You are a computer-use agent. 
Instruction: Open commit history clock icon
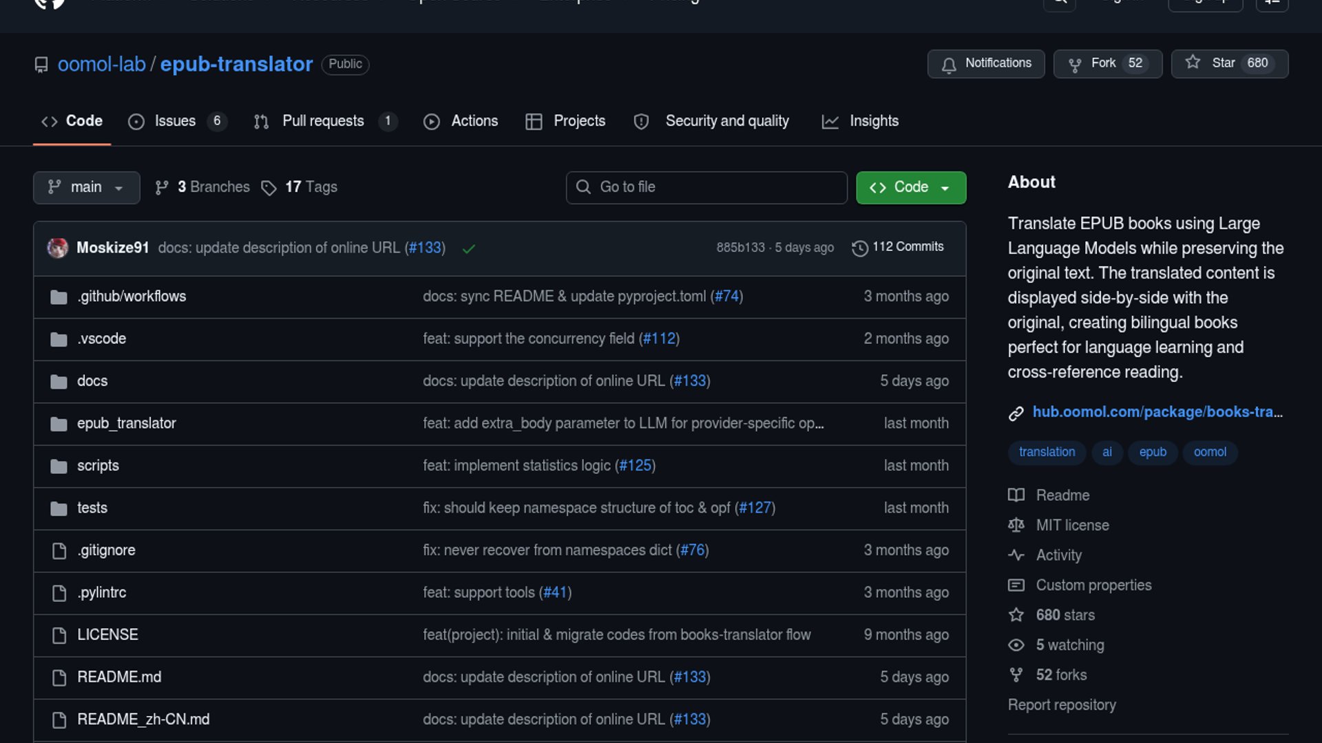[x=859, y=248]
